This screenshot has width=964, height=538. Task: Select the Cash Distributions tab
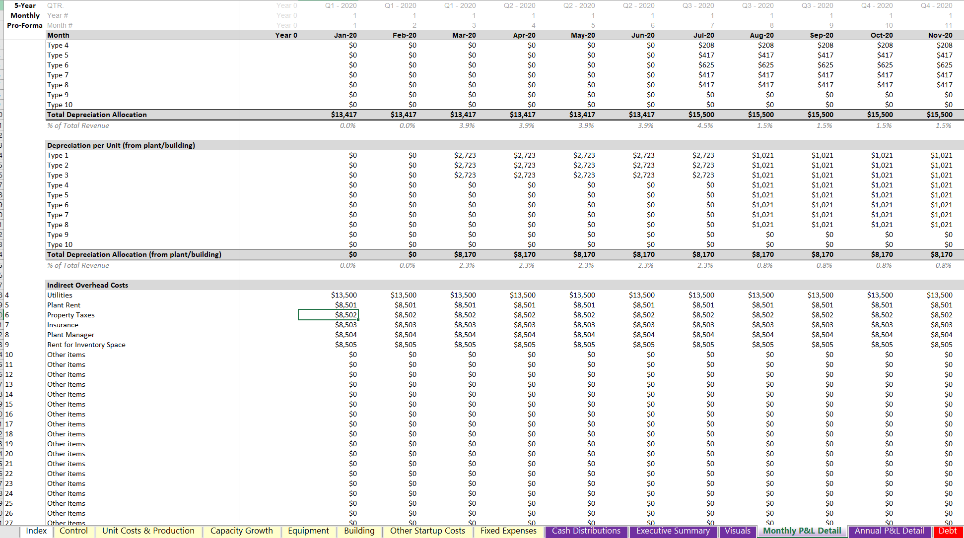tap(586, 531)
